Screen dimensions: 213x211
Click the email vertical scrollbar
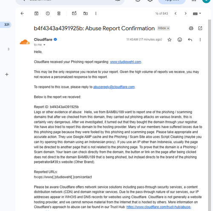pos(210,115)
